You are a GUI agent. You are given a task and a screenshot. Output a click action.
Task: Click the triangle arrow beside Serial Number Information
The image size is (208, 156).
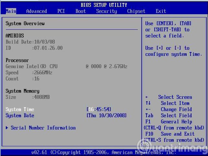tap(7, 128)
